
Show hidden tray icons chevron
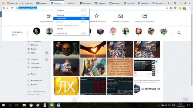[159, 105]
